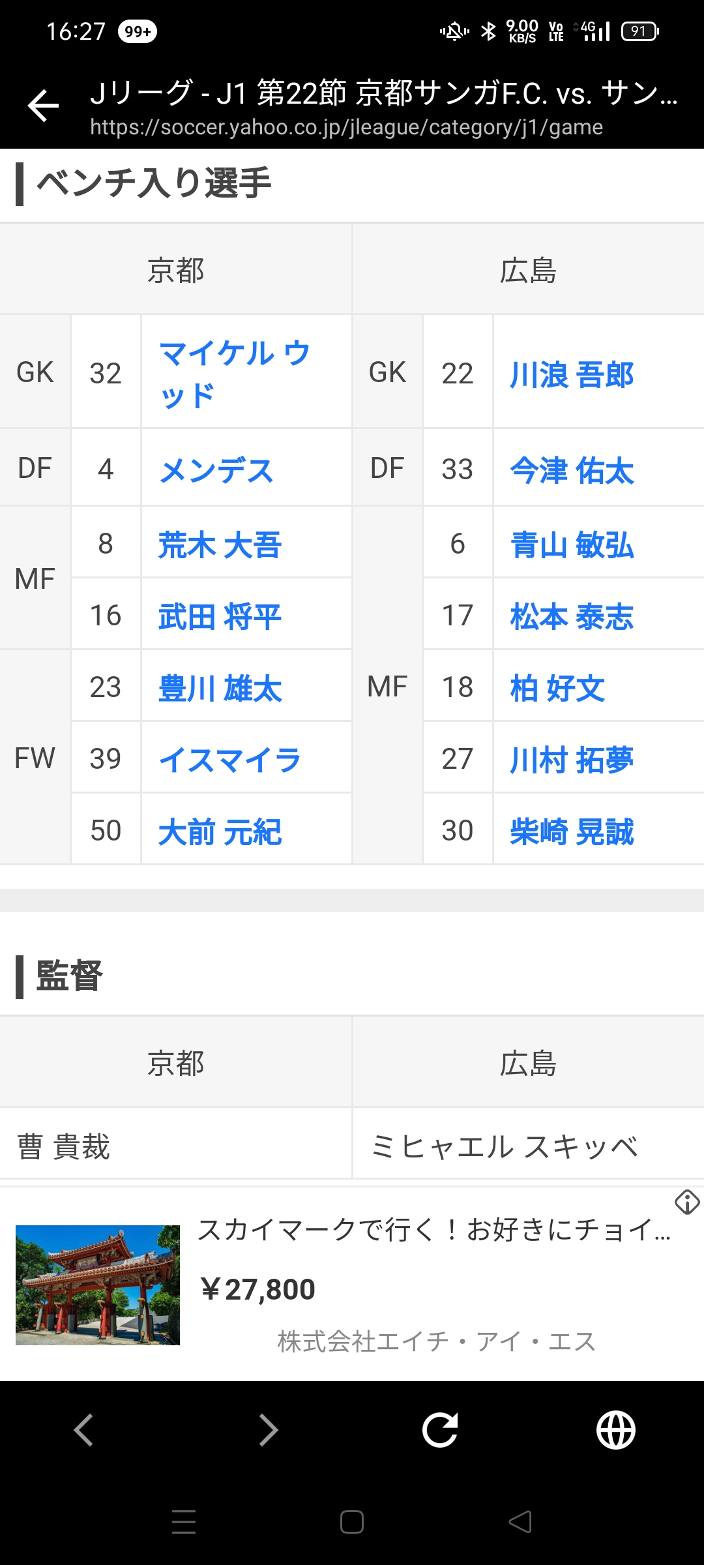The width and height of the screenshot is (704, 1565).
Task: Tap the ad info icon
Action: pos(687,1202)
